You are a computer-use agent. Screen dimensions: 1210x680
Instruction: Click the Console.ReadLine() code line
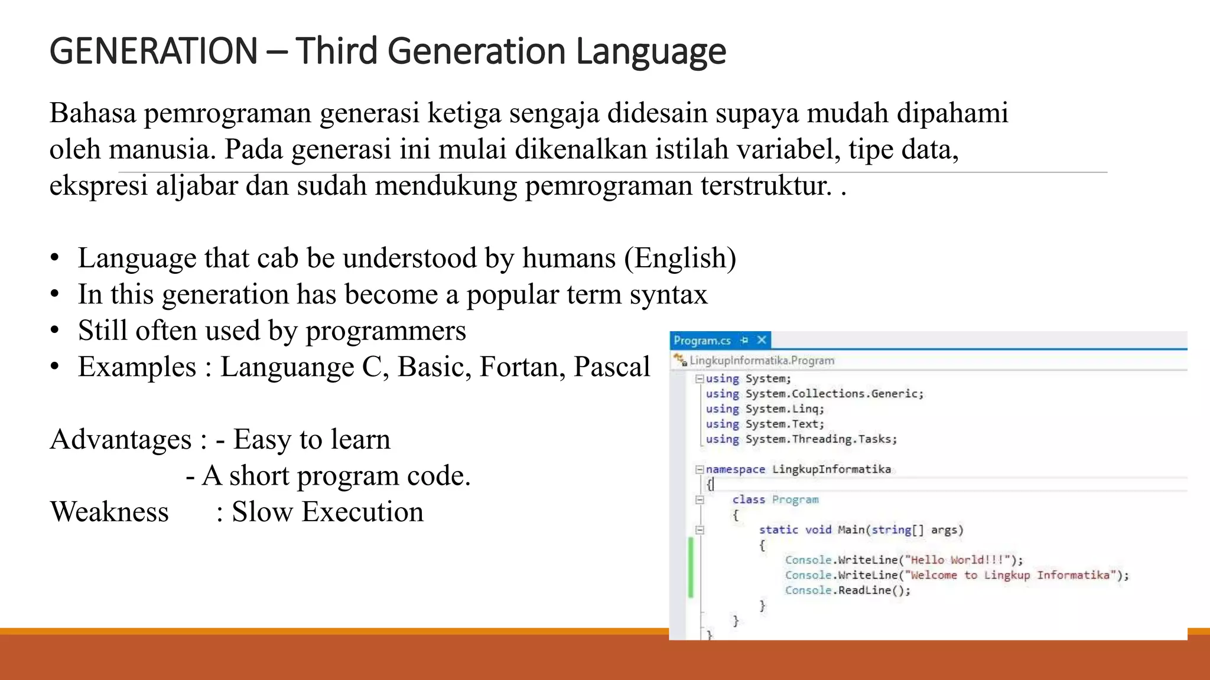pos(847,590)
